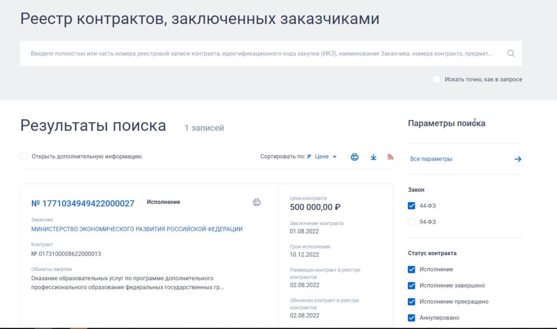Open contract № 1771034949422000027
Image resolution: width=557 pixels, height=329 pixels.
pyautogui.click(x=83, y=204)
